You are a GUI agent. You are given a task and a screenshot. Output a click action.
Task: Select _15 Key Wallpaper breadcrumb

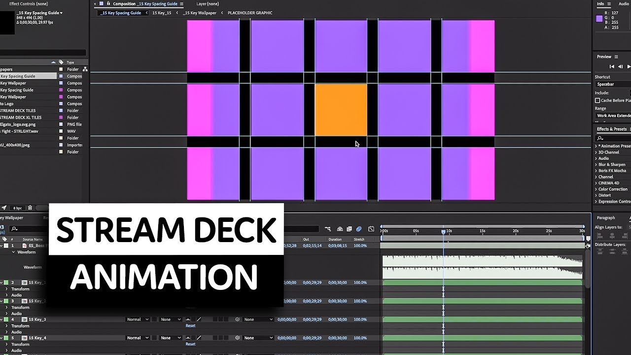pyautogui.click(x=201, y=13)
